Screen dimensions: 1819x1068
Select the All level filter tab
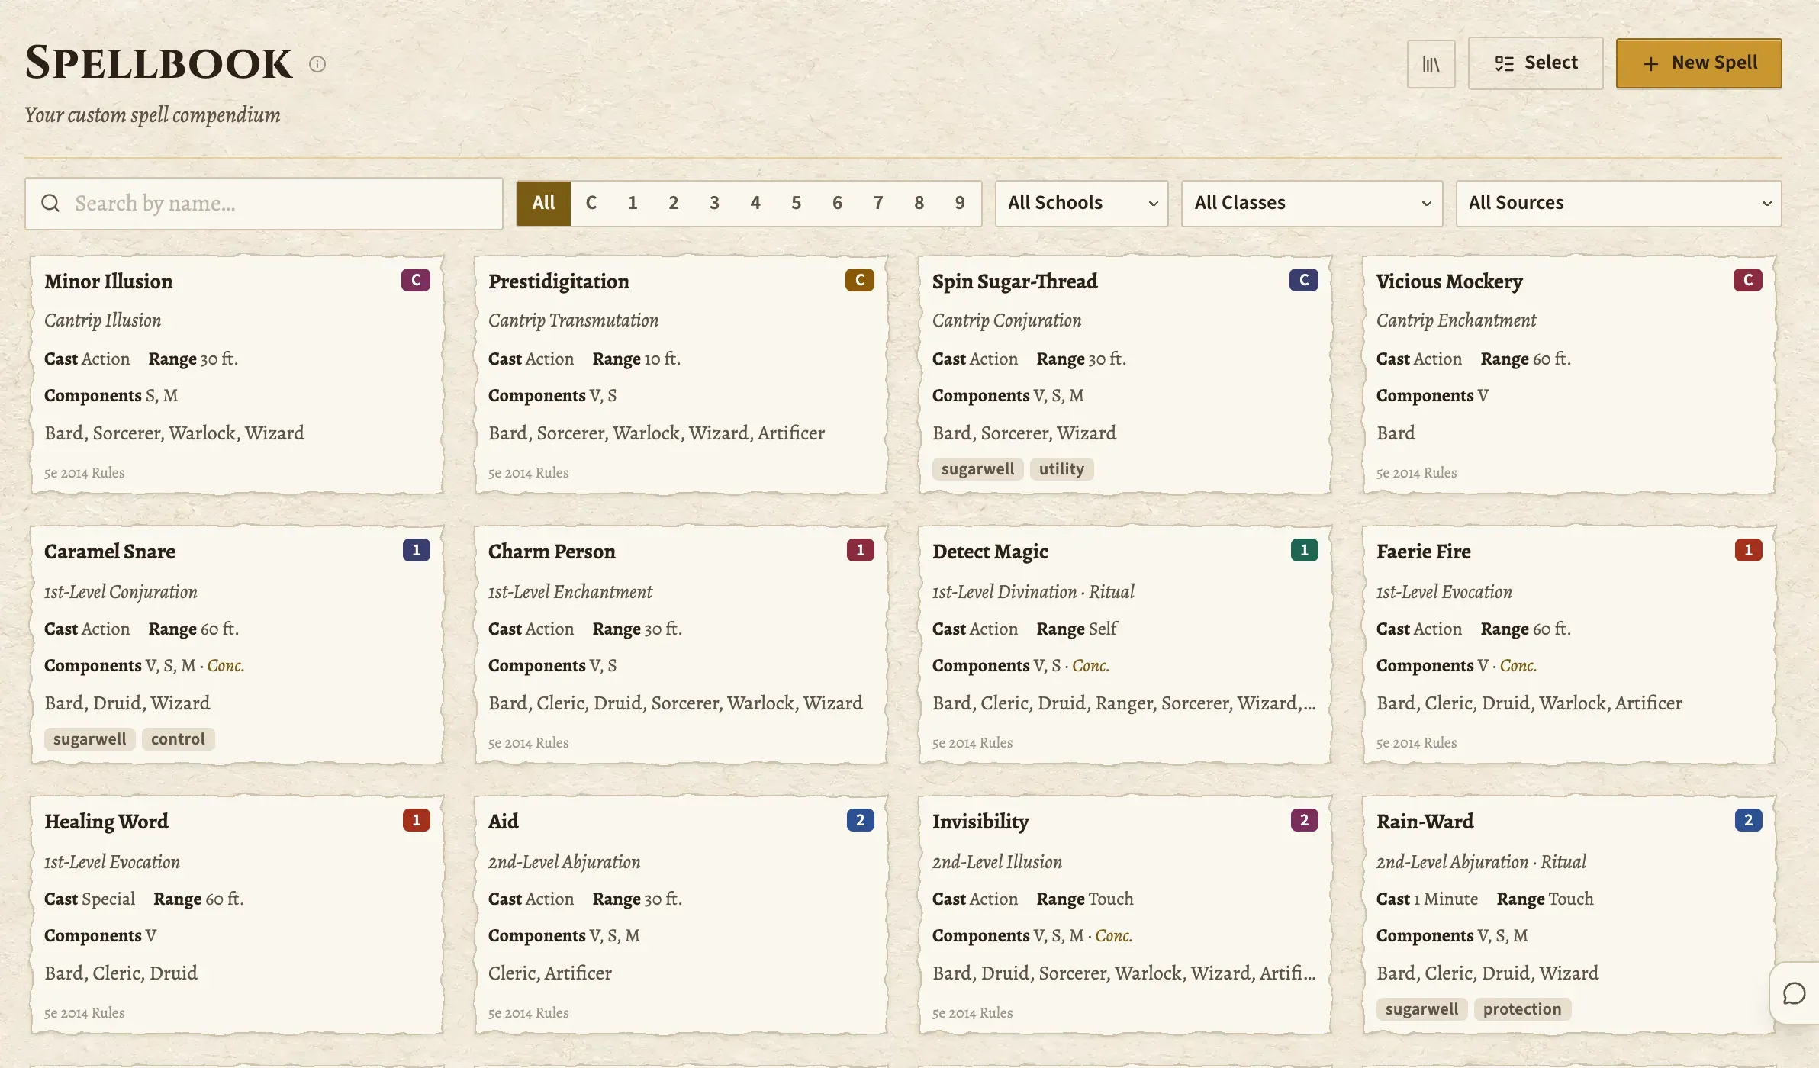click(x=543, y=203)
